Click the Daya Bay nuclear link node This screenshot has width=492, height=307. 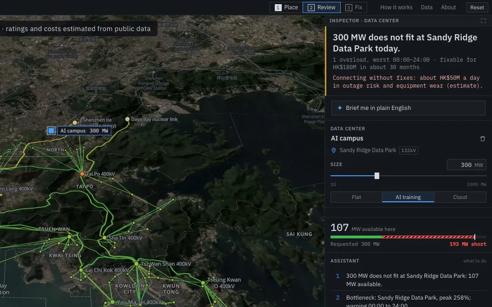tap(127, 119)
